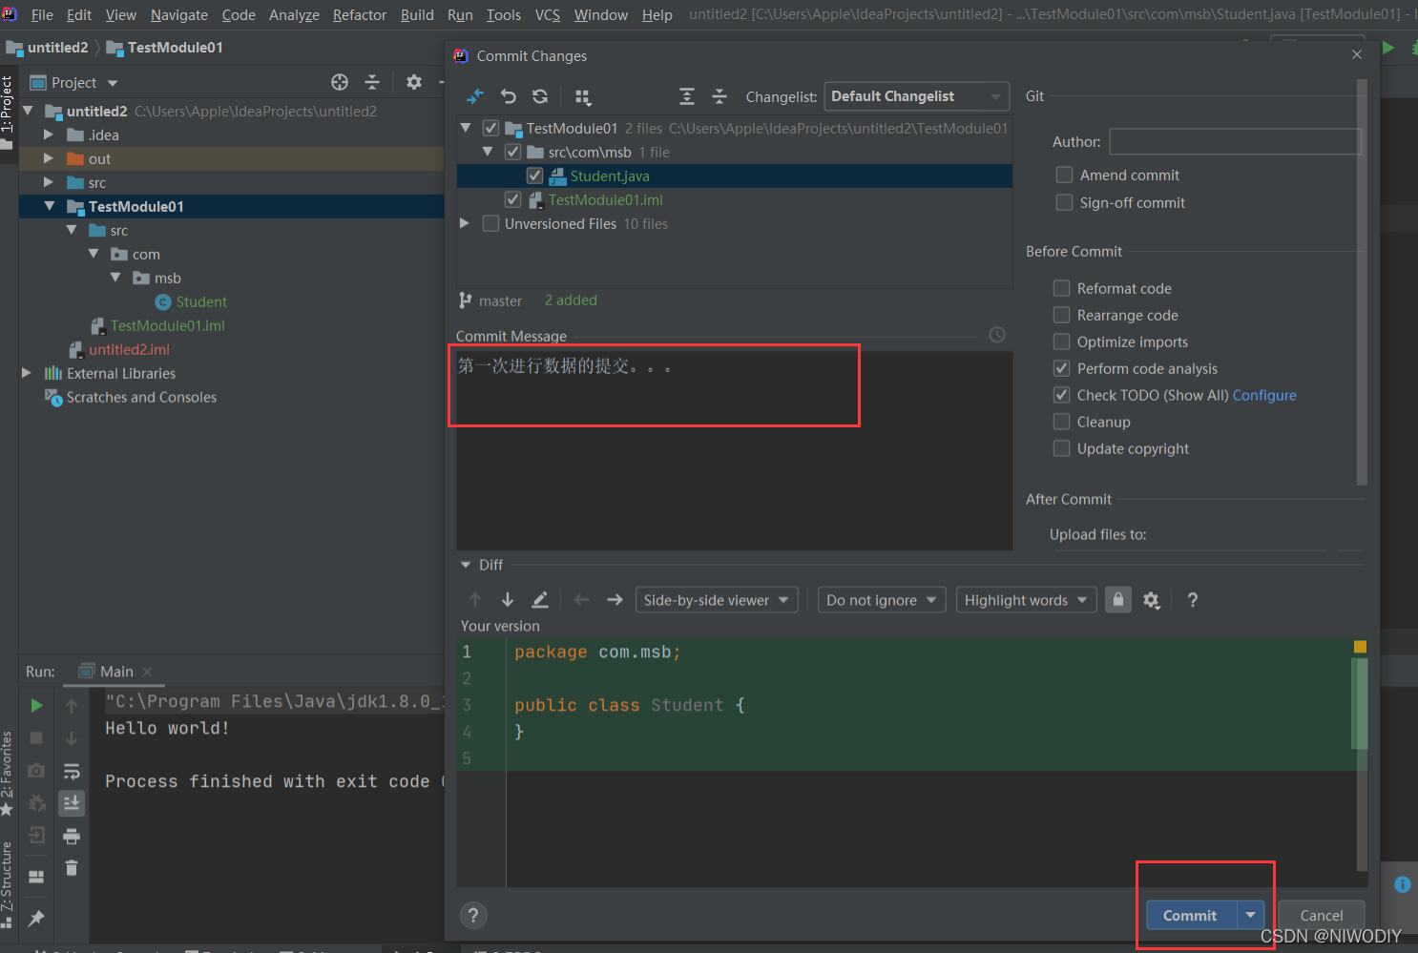1418x953 pixels.
Task: Click the Configure link for TODO
Action: (x=1264, y=395)
